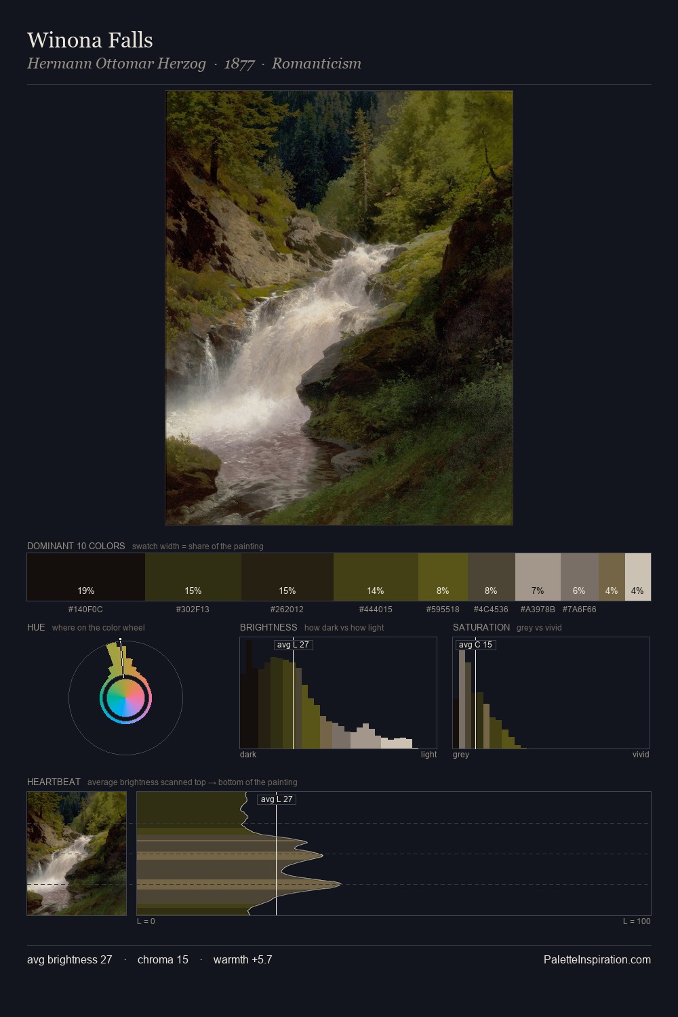
Task: Click "grey vs vivid" caption
Action: point(539,628)
